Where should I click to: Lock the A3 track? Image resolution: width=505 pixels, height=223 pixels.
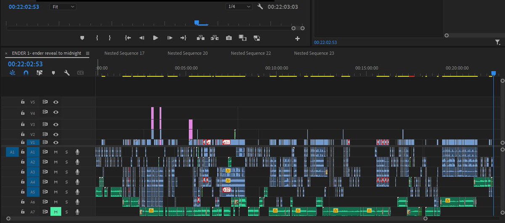click(23, 172)
